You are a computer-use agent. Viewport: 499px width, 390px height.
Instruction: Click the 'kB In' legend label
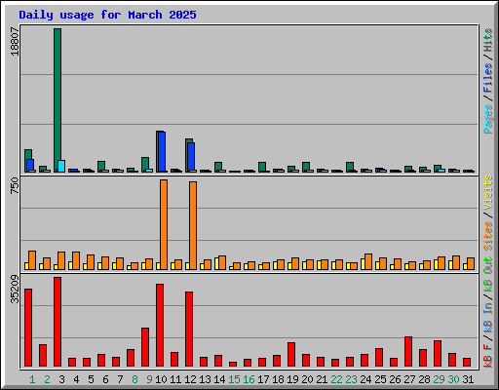tap(488, 317)
